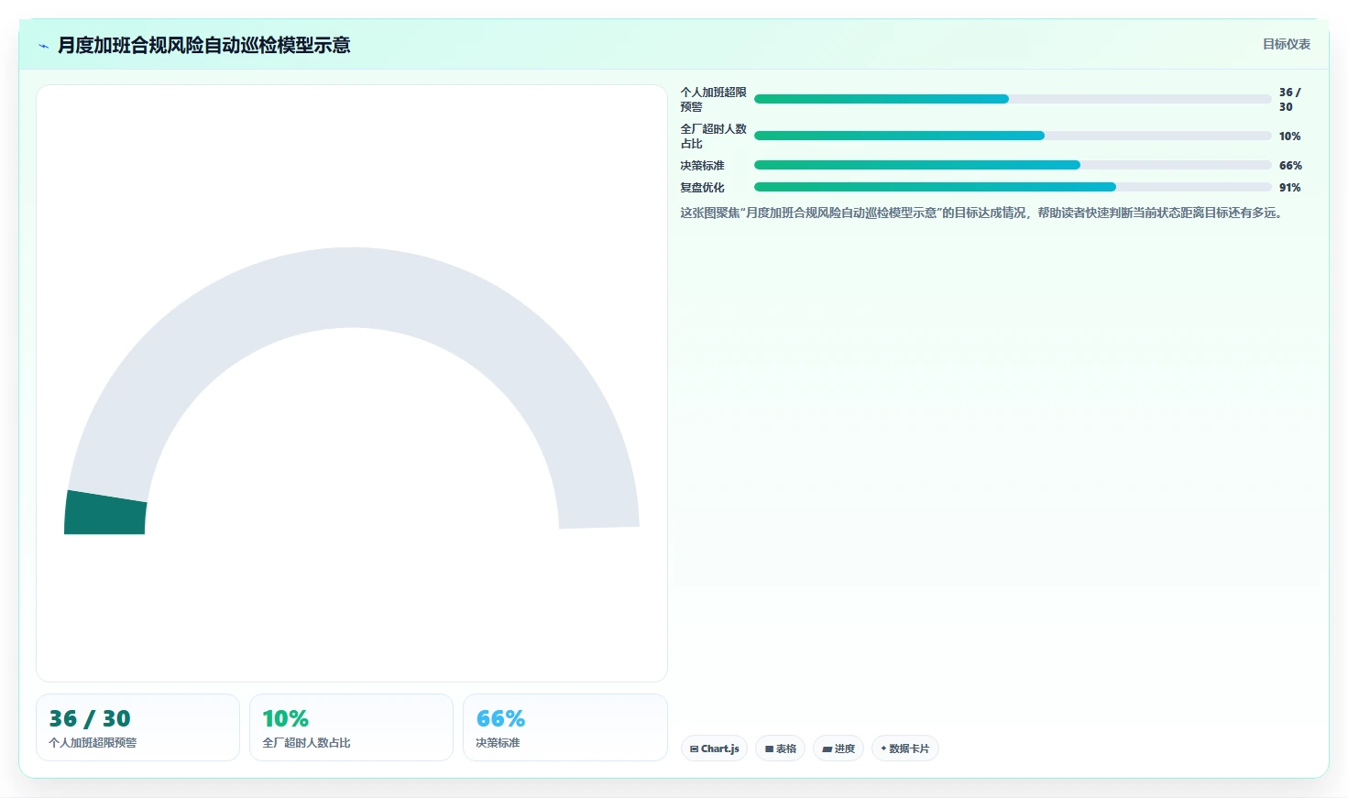Select the 66% 决策标准 stat card

click(564, 727)
